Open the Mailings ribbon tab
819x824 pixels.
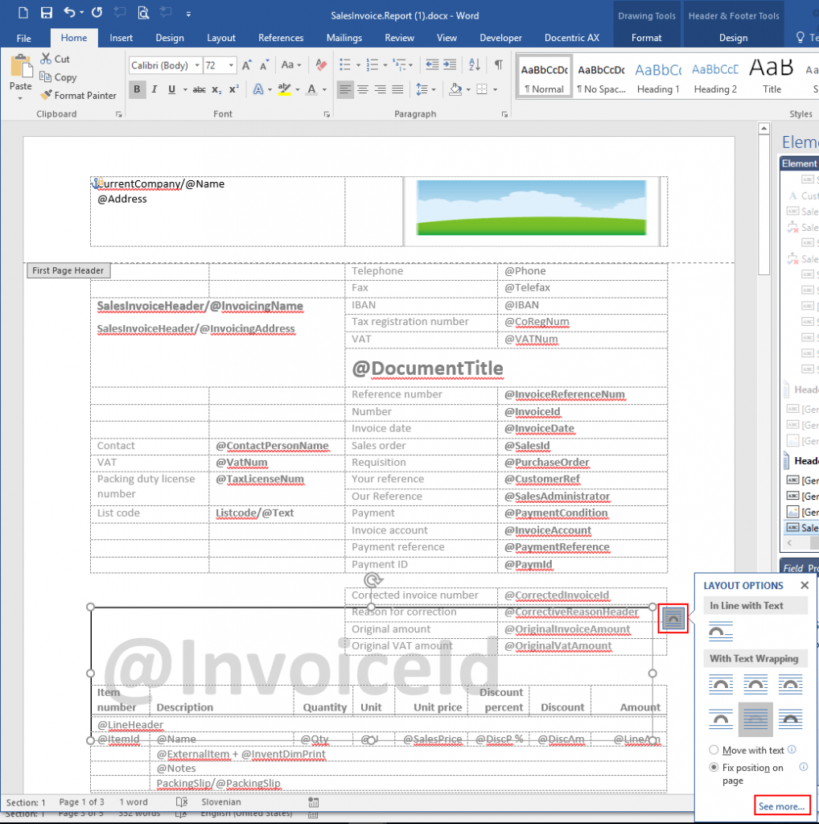tap(344, 37)
